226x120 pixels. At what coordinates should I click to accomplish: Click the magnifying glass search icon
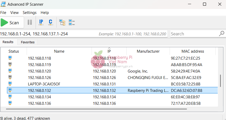(221, 34)
